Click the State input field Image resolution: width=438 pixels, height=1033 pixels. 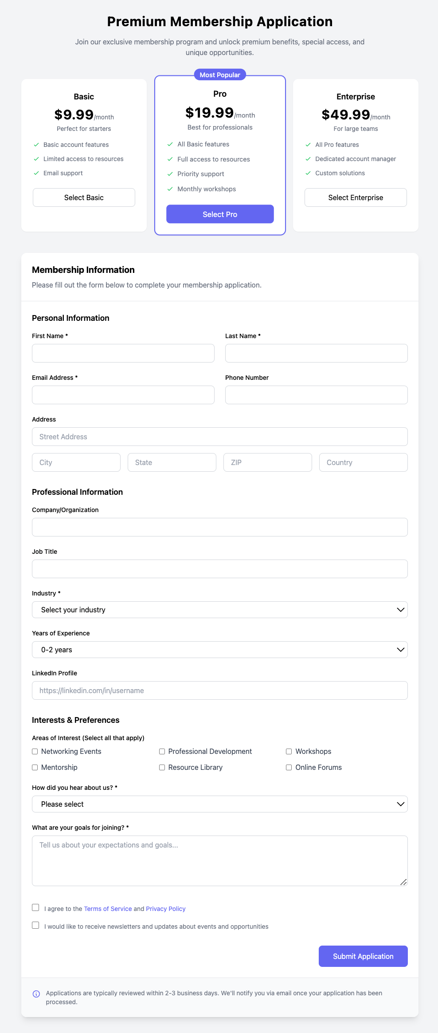coord(172,462)
